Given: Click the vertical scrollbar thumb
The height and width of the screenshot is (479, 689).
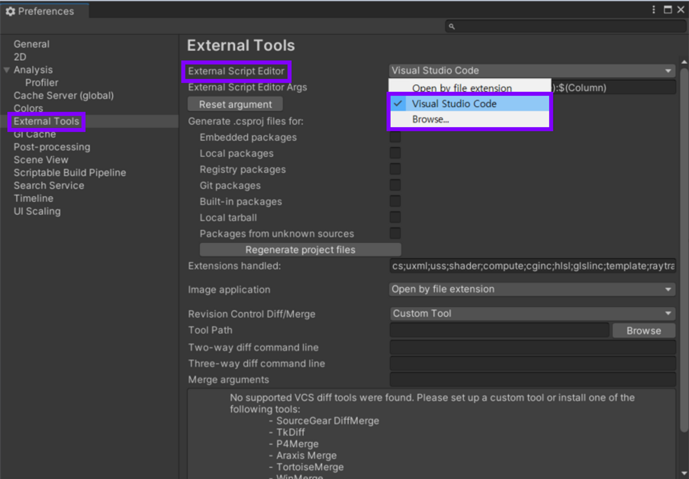Looking at the screenshot, I should click(684, 249).
